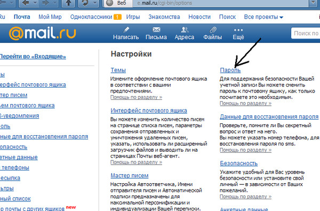The width and height of the screenshot is (320, 211).
Task: Expand the address bar dropdown
Action: 314,3
